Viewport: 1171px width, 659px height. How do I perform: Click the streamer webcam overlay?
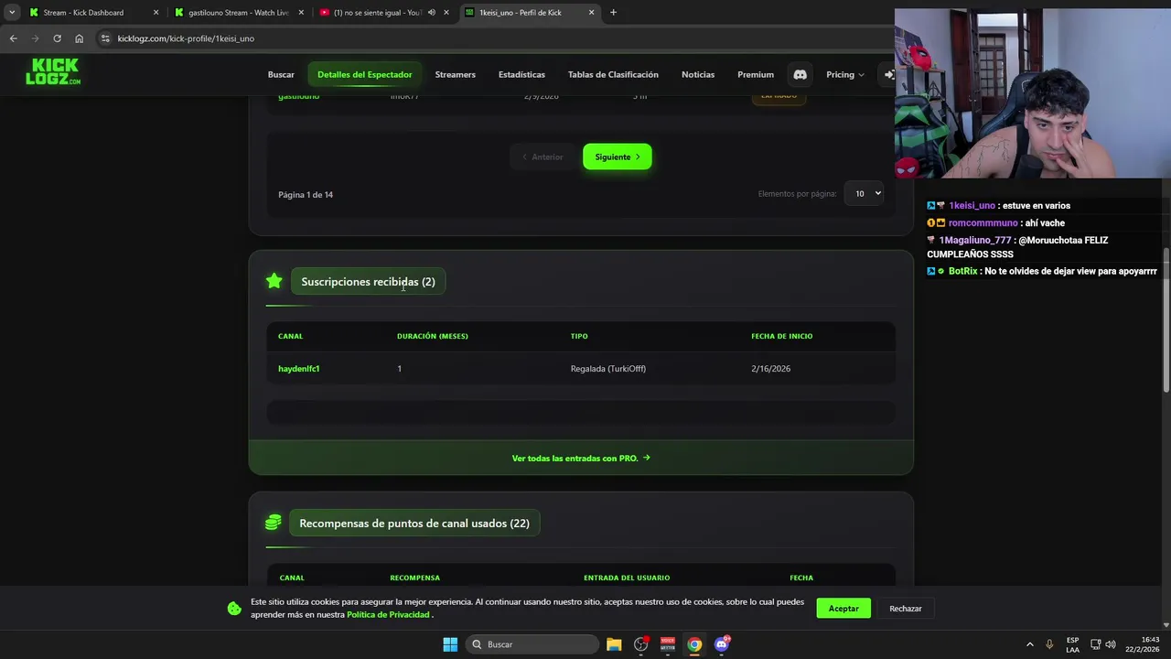tap(1033, 94)
